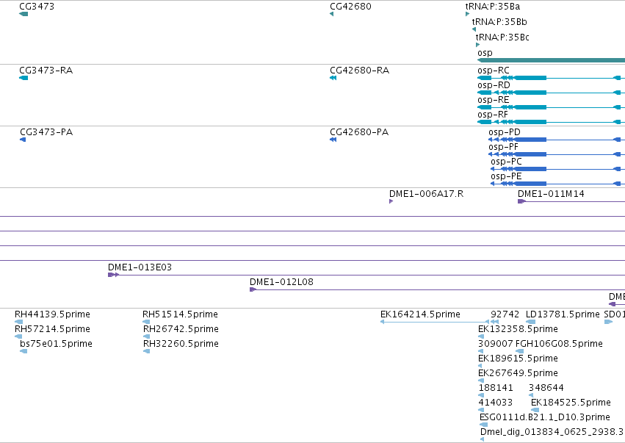This screenshot has height=443, width=625.
Task: Click the EK132358.5prime EST label
Action: click(x=518, y=329)
